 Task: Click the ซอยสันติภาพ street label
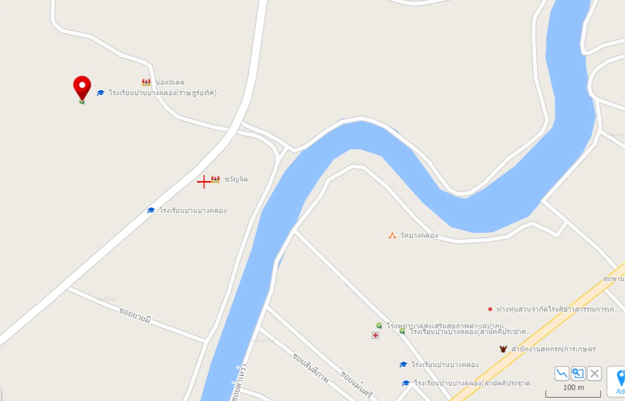[311, 368]
